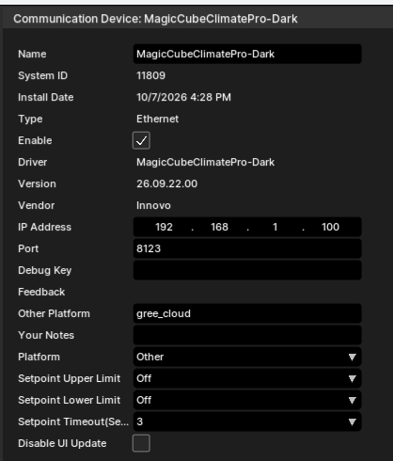The width and height of the screenshot is (393, 461).
Task: Check the Disable UI Update box
Action: click(x=141, y=443)
